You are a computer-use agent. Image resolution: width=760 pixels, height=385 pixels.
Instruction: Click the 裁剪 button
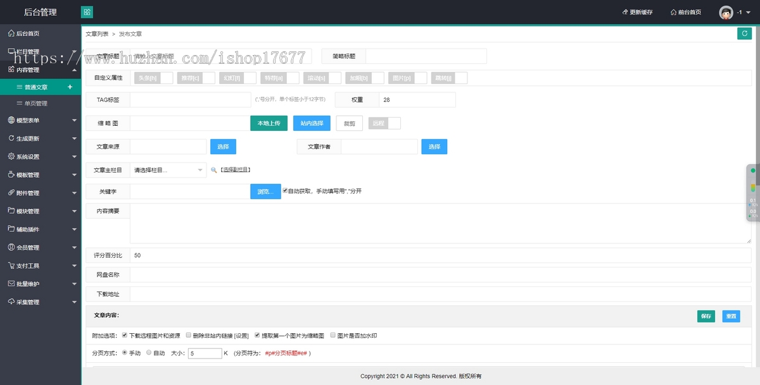350,123
